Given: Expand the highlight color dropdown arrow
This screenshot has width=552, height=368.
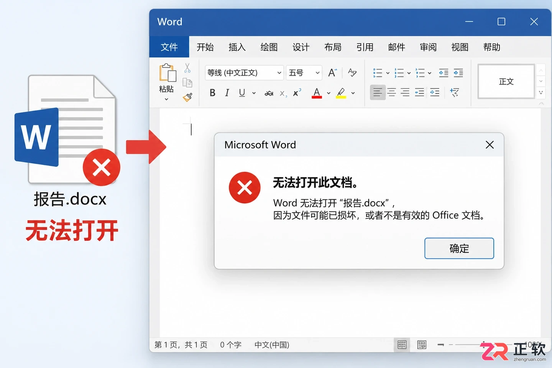Looking at the screenshot, I should coord(353,93).
